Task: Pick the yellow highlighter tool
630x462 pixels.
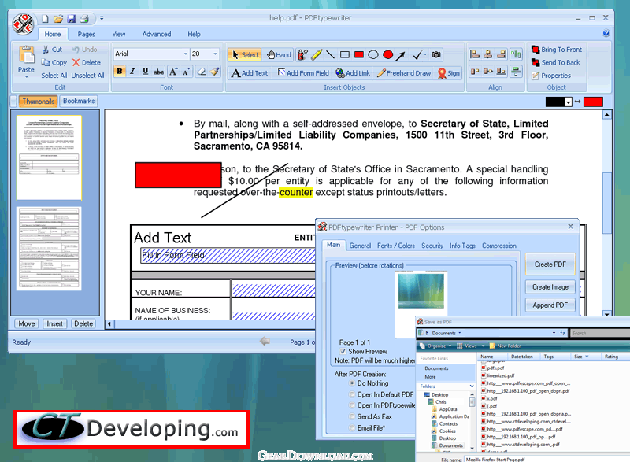Action: tap(317, 54)
